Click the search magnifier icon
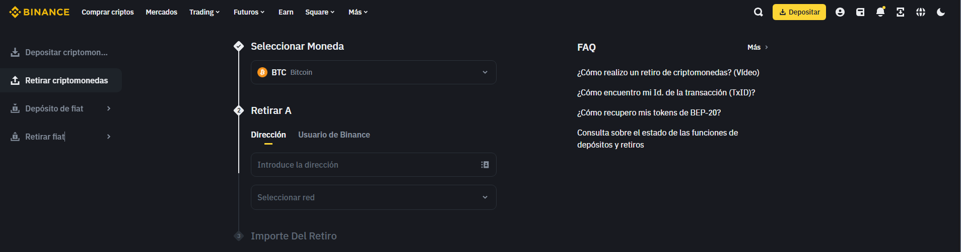 coord(758,12)
